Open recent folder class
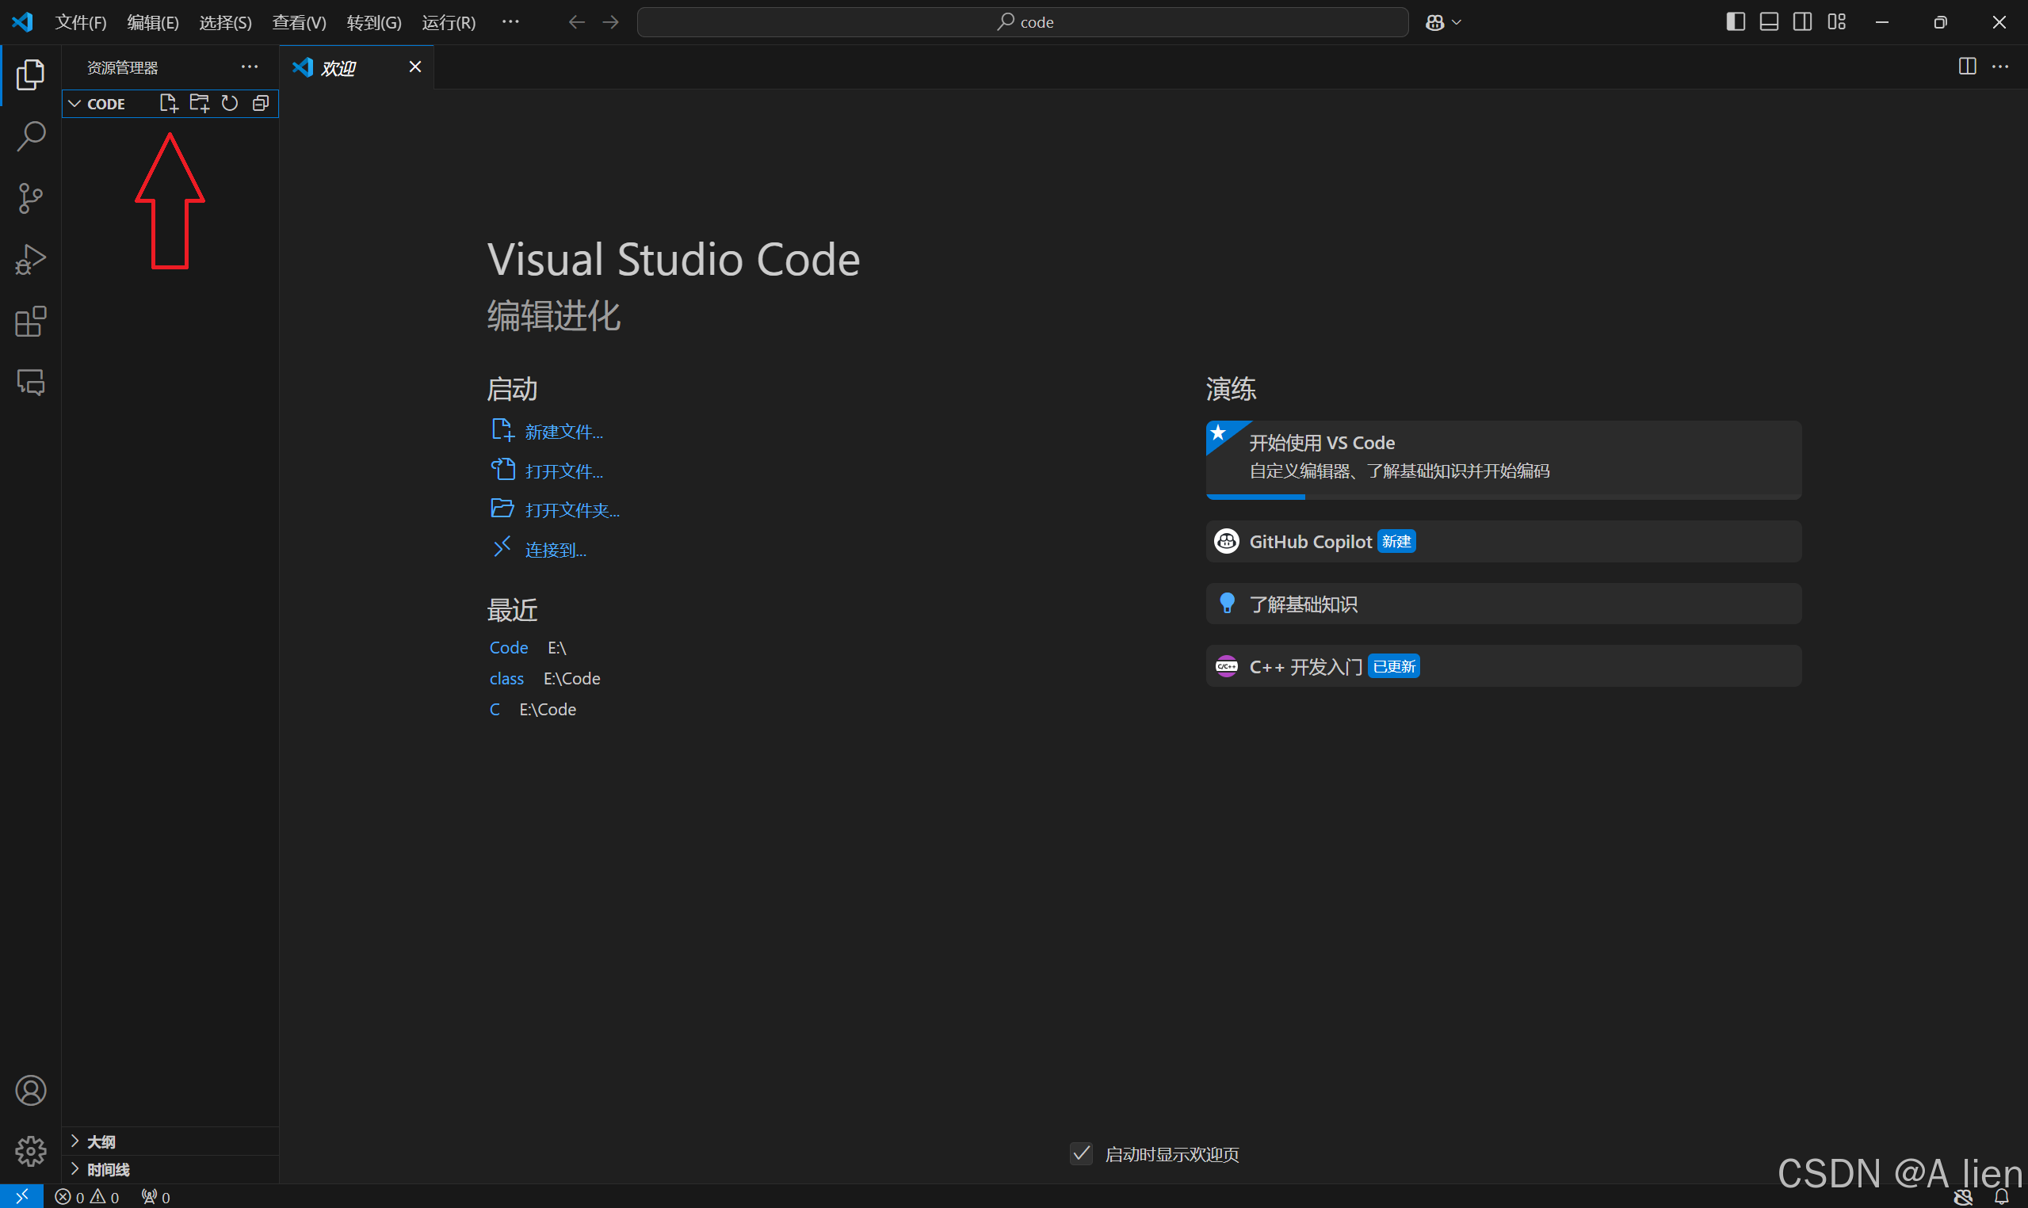The height and width of the screenshot is (1208, 2028). (x=506, y=679)
